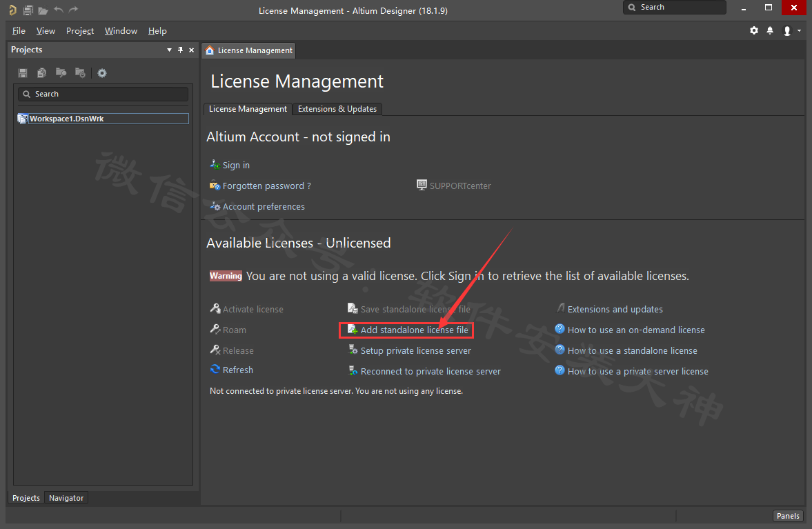812x529 pixels.
Task: Select the License Management sub-tab below the page title
Action: point(248,109)
